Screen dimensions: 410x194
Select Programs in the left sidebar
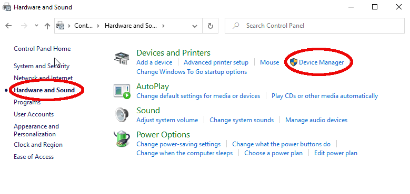pyautogui.click(x=27, y=102)
